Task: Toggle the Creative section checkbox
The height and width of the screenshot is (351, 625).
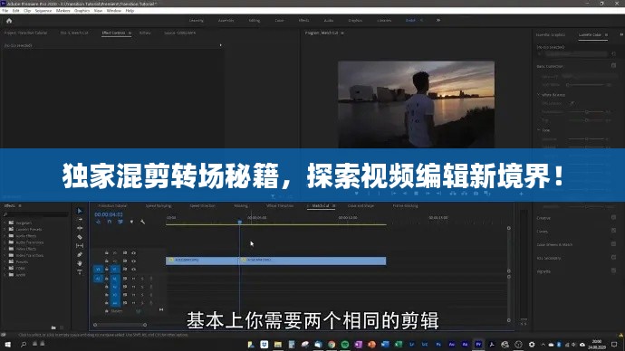Action: click(613, 217)
